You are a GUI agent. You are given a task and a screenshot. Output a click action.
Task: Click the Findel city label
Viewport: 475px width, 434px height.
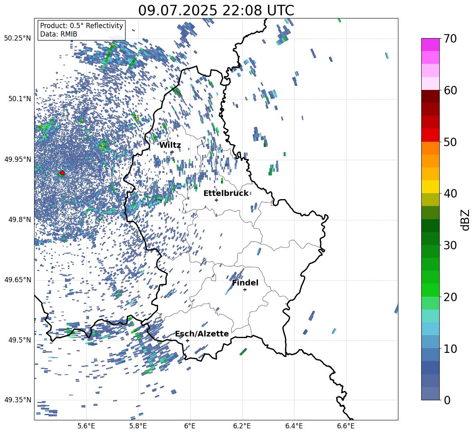point(245,283)
